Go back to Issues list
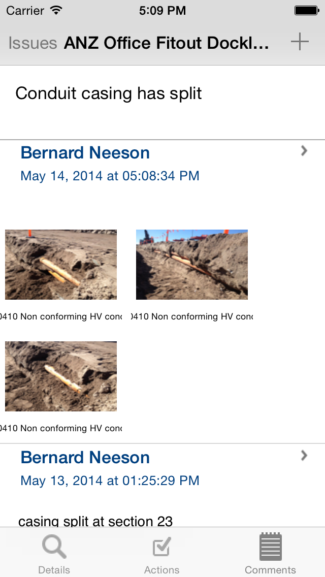325x577 pixels. pyautogui.click(x=32, y=43)
